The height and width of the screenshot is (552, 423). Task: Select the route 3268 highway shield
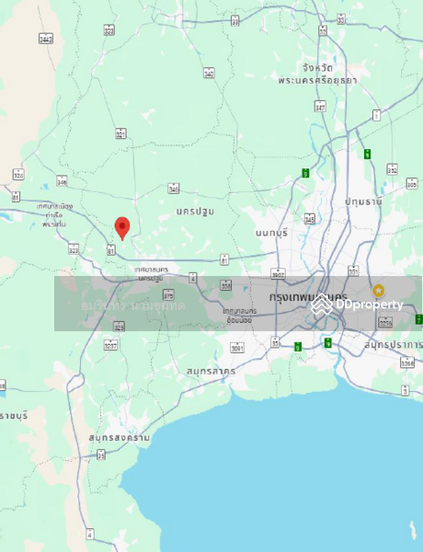[407, 362]
